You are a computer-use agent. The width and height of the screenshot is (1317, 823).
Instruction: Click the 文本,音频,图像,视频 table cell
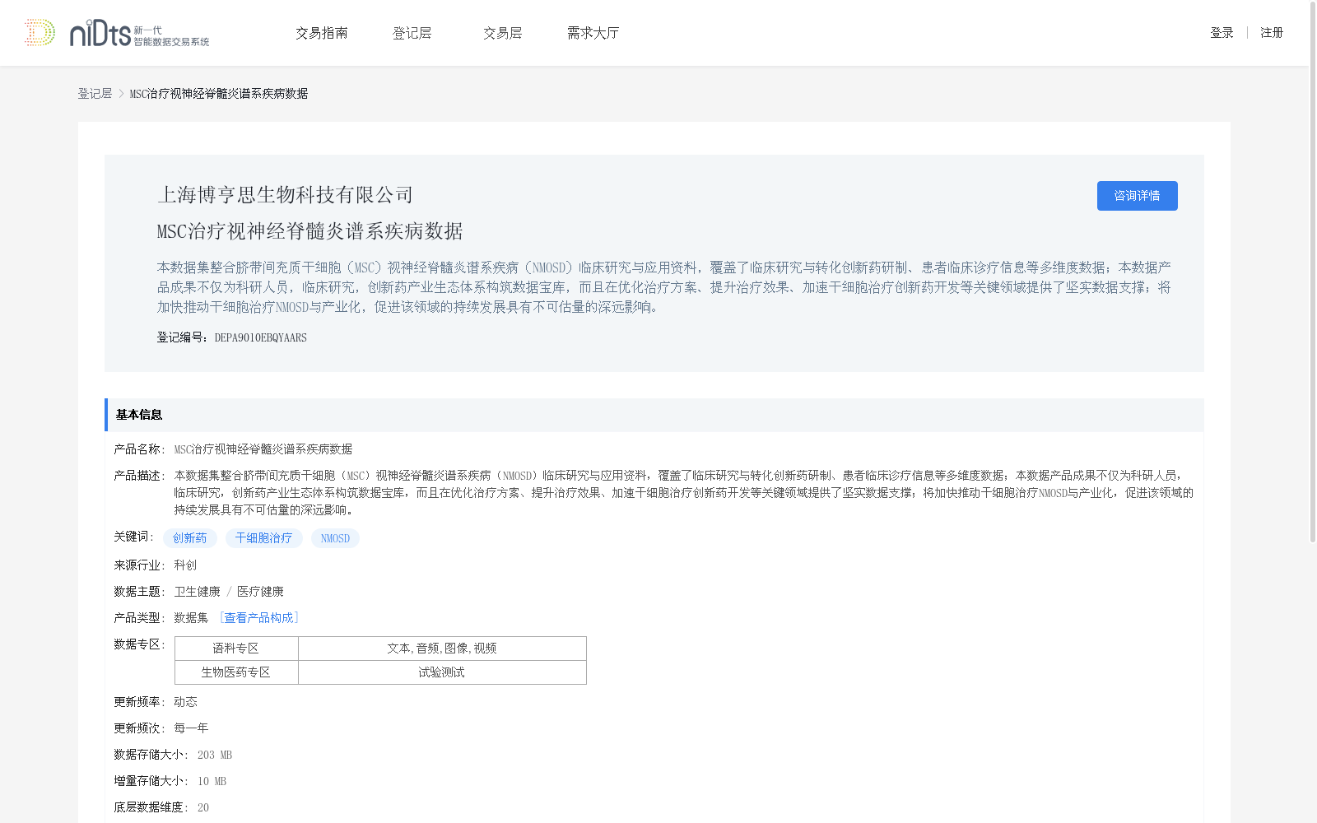[442, 649]
